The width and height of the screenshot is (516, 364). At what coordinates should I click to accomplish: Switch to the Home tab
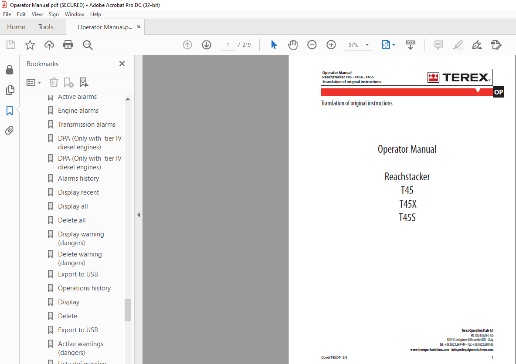point(16,27)
